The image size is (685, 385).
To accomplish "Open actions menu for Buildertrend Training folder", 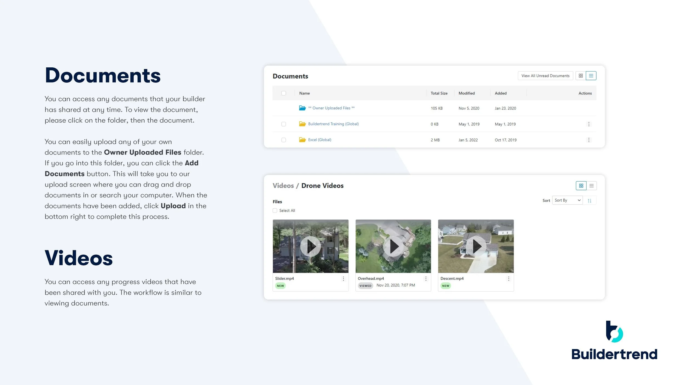I will pos(589,124).
